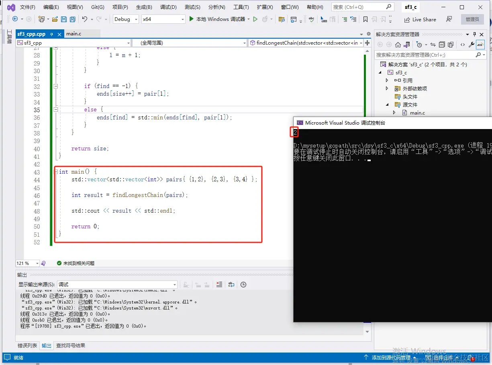Click the undo arrow icon
Viewport: 492px width, 365px height.
click(84, 19)
